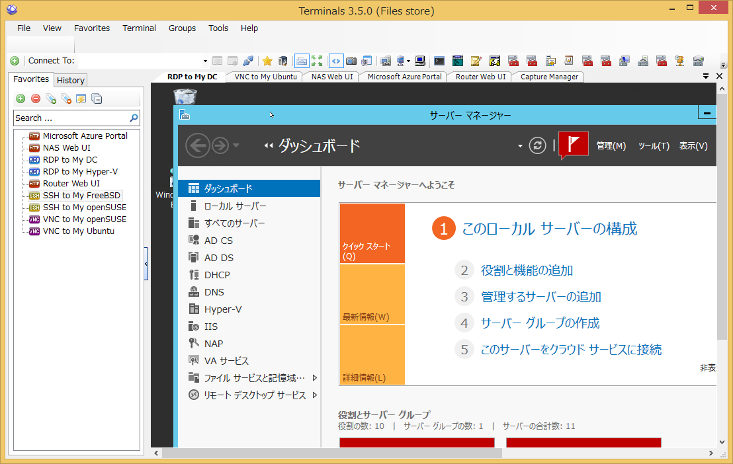Click the red minus icon to remove a favorite
Image resolution: width=733 pixels, height=464 pixels.
[36, 98]
